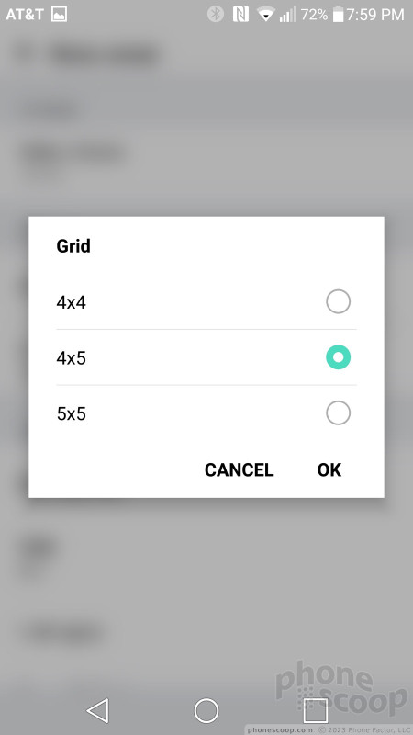Image resolution: width=413 pixels, height=735 pixels.
Task: Open recent apps with the square icon
Action: (x=315, y=710)
